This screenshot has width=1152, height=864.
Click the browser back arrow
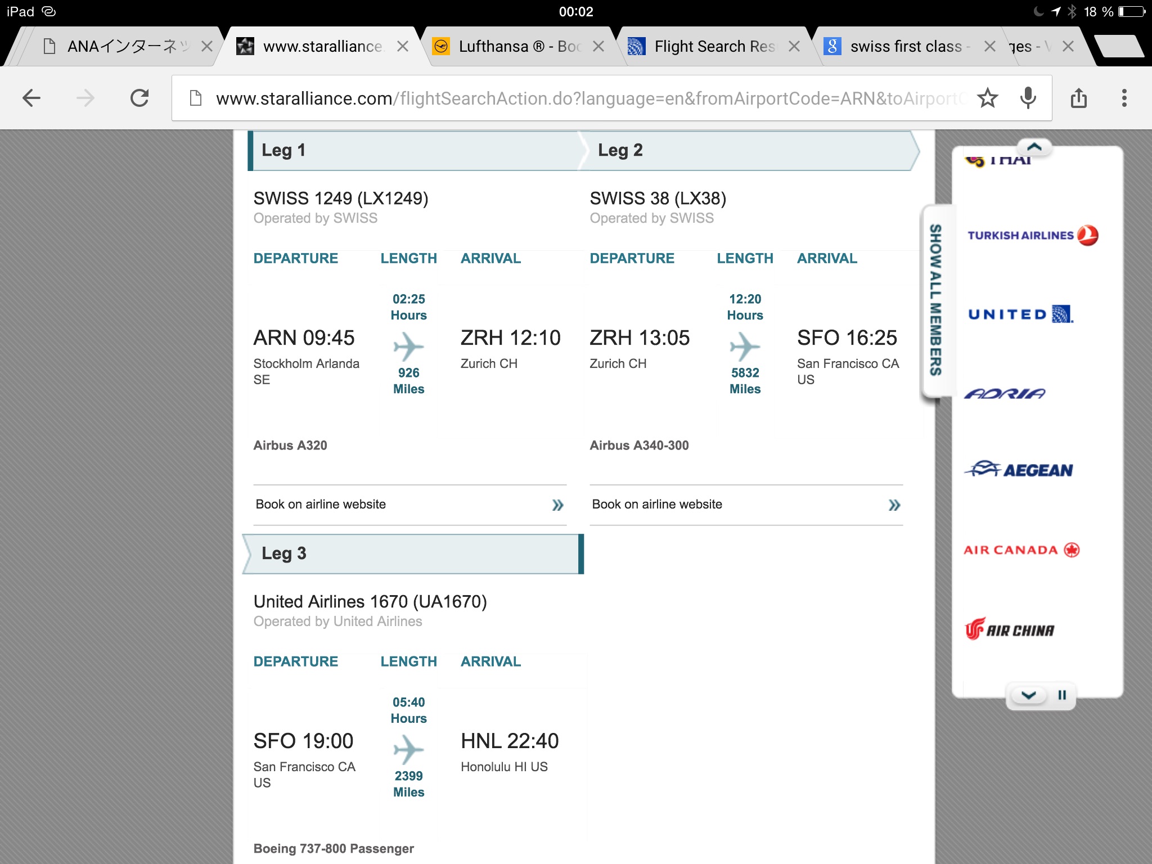pyautogui.click(x=31, y=98)
